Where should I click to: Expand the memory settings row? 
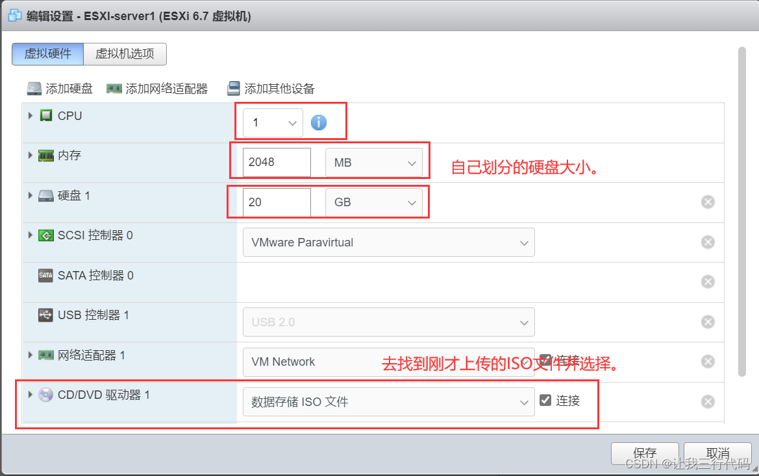tap(30, 155)
